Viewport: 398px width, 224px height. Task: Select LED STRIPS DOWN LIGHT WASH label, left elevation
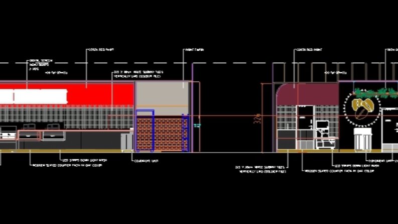pos(84,160)
